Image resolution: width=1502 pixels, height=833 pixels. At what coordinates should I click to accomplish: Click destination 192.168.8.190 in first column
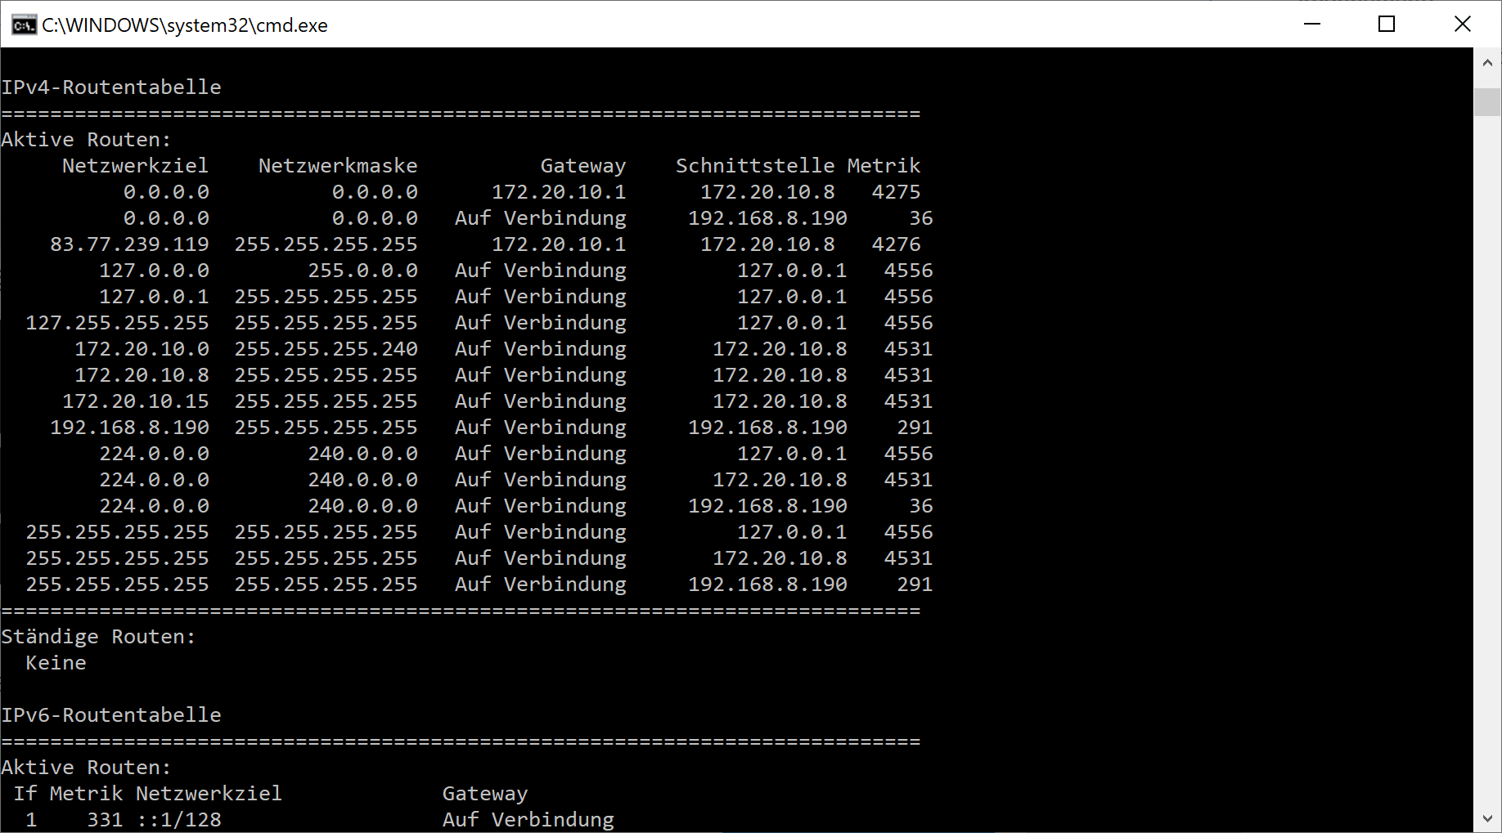coord(130,428)
